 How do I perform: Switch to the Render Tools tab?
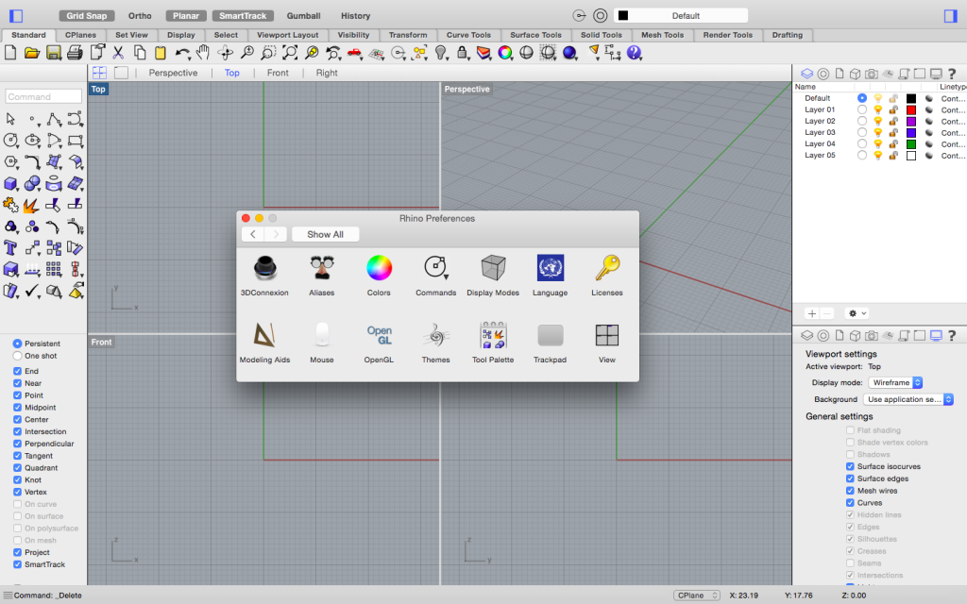click(728, 35)
